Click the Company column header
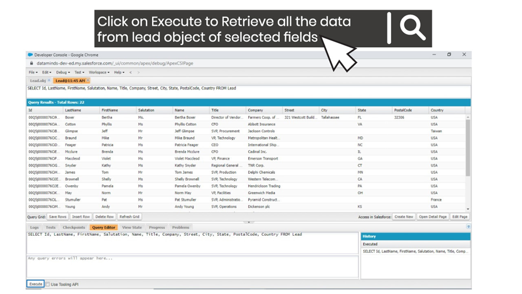Viewport: 522px width, 294px height. [264, 110]
